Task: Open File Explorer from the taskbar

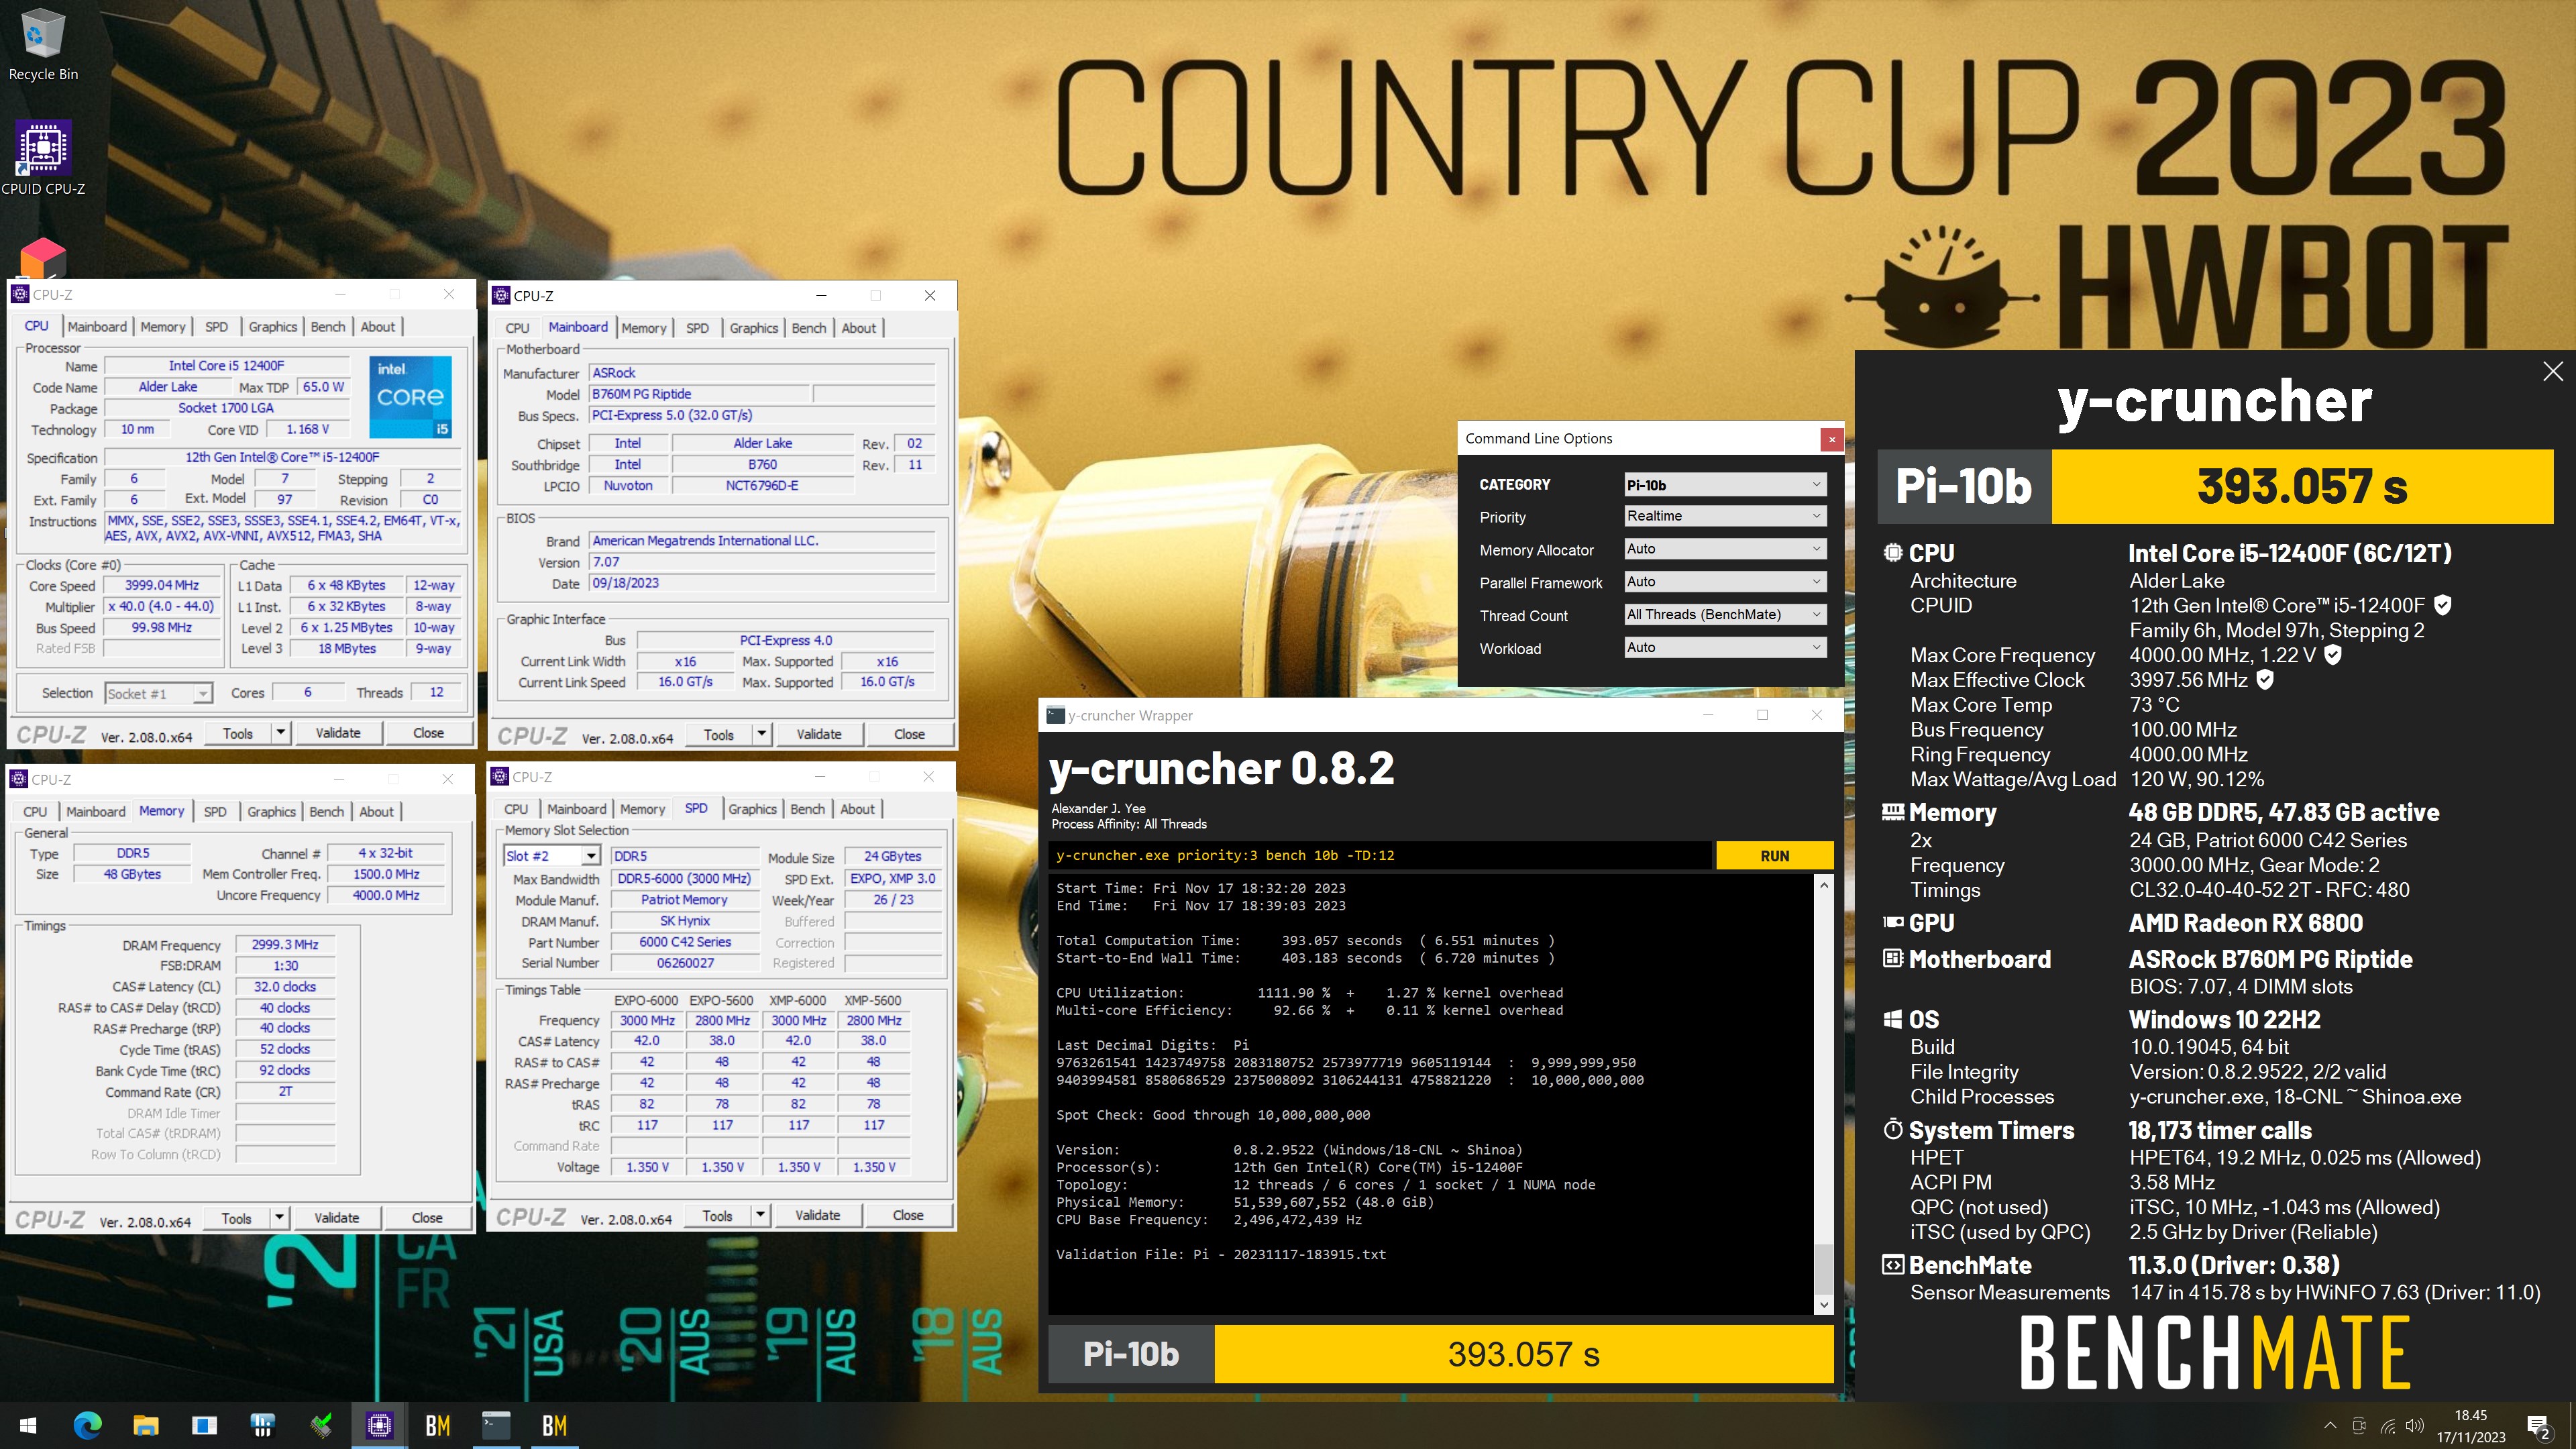Action: [146, 1425]
